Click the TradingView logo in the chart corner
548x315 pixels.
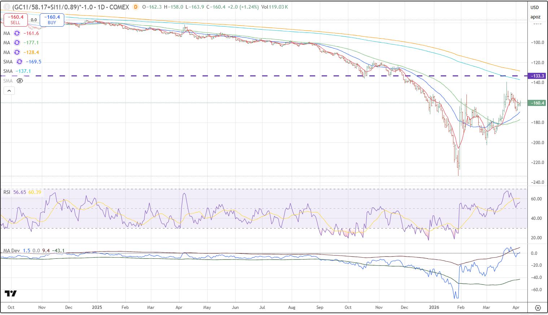tap(10, 294)
